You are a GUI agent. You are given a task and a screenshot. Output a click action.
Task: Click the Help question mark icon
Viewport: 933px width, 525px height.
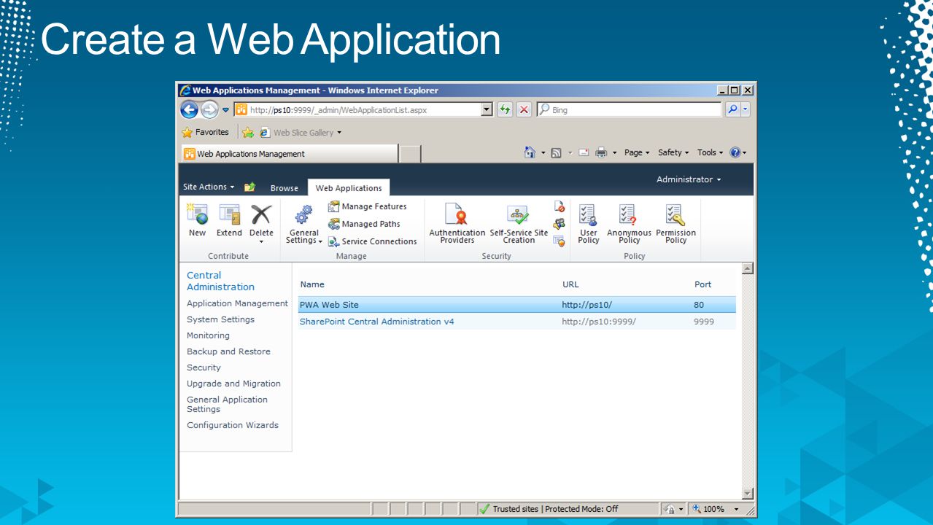[735, 152]
